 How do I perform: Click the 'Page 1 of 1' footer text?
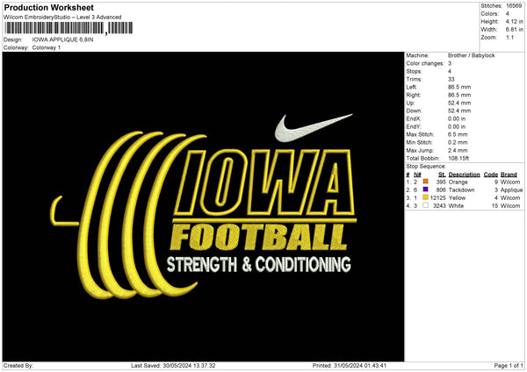pos(509,365)
